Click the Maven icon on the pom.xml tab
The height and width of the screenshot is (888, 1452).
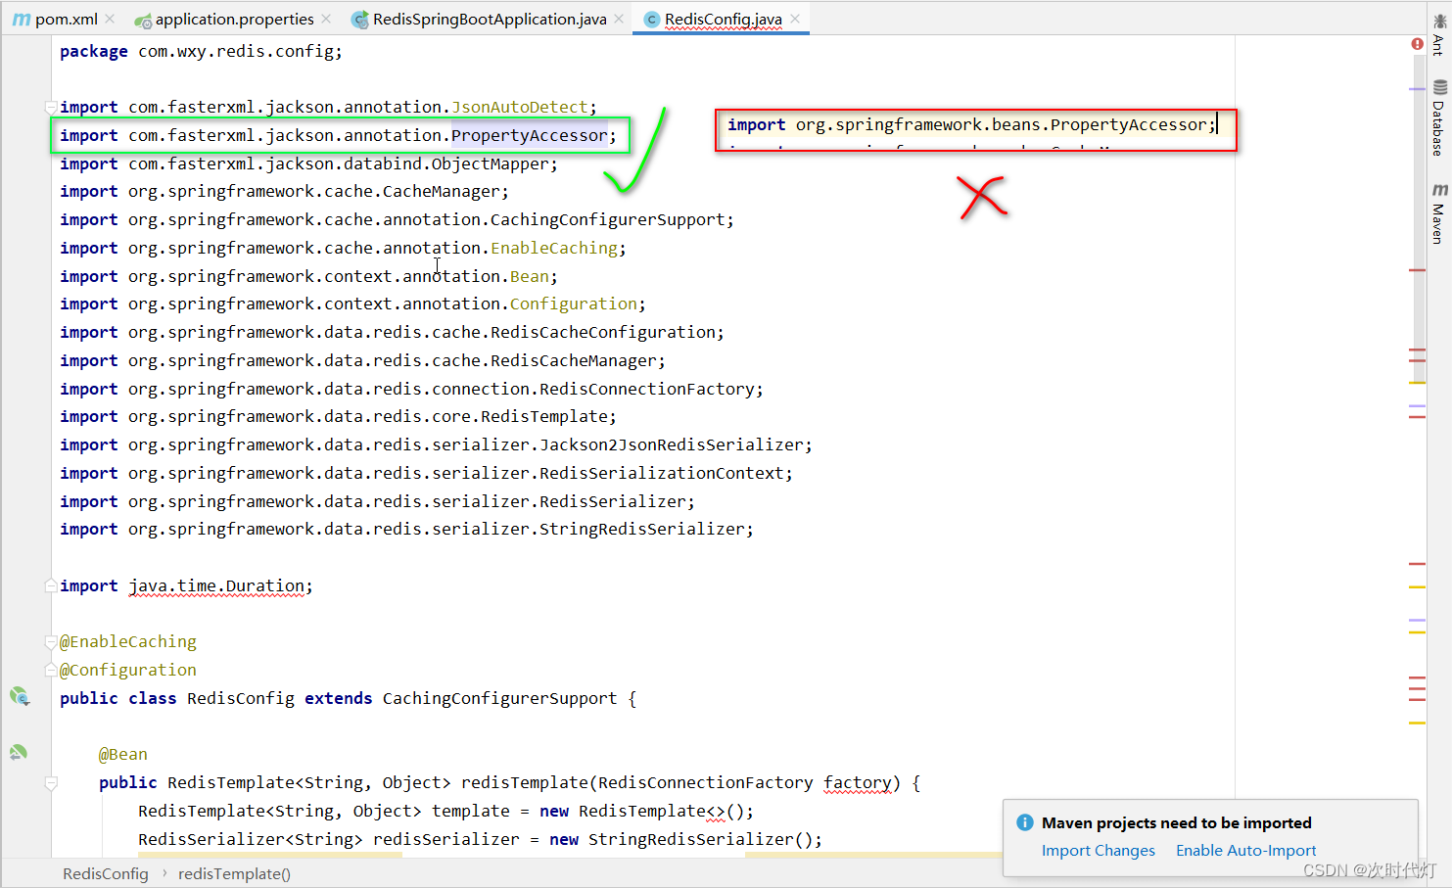(22, 18)
